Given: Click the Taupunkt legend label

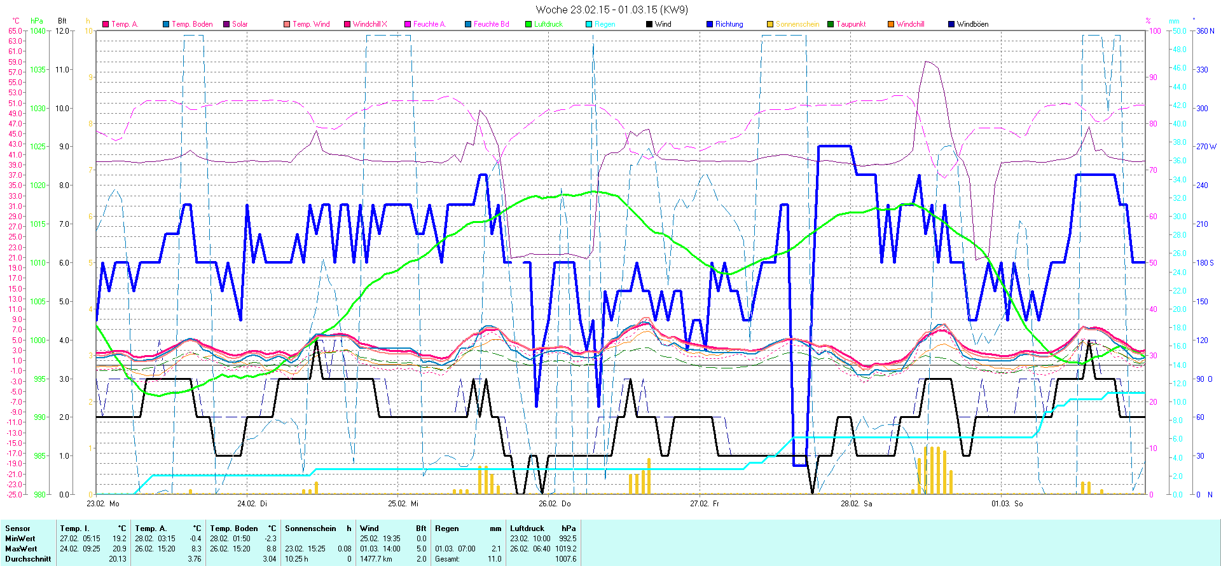Looking at the screenshot, I should [x=851, y=24].
